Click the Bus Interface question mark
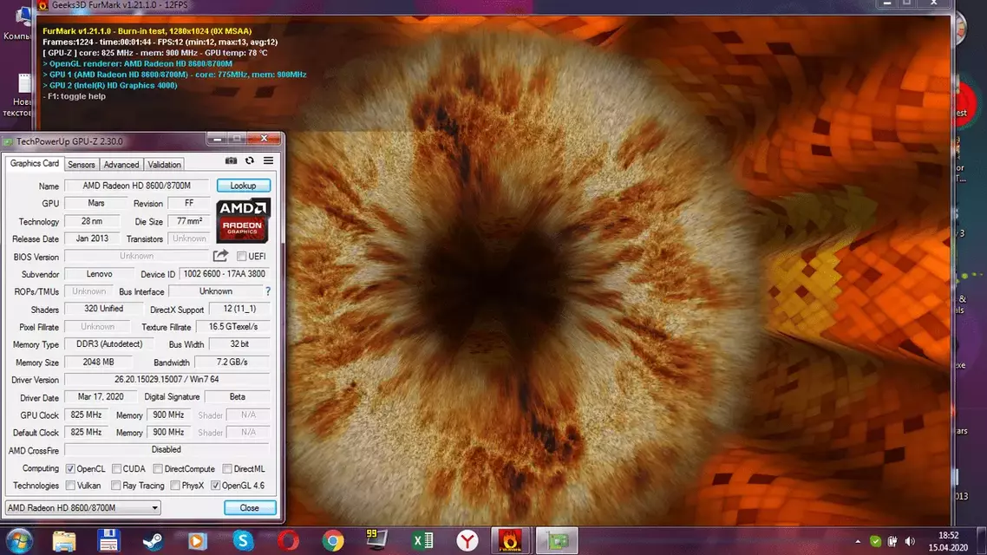 tap(268, 291)
